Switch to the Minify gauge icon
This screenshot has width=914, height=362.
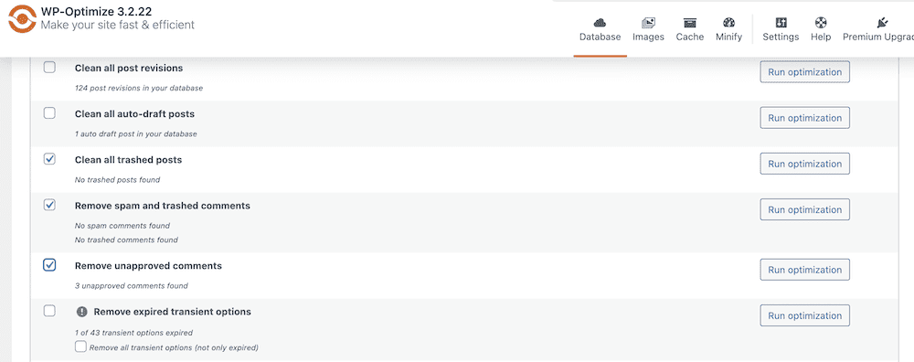(x=728, y=23)
